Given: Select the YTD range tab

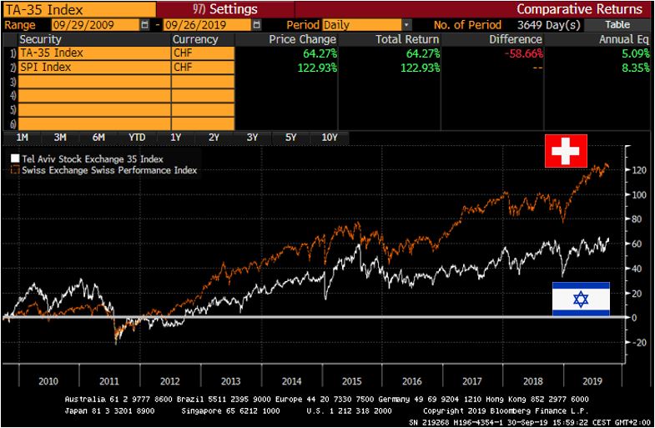Looking at the screenshot, I should pos(137,138).
